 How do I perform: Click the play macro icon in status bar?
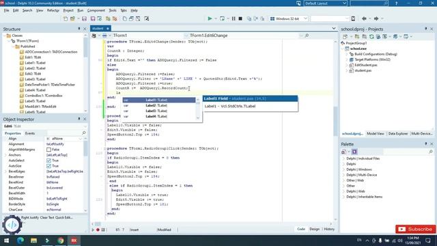93,230
